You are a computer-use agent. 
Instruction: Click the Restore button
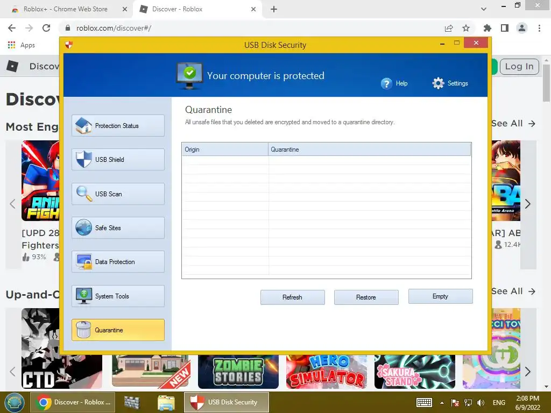click(366, 297)
